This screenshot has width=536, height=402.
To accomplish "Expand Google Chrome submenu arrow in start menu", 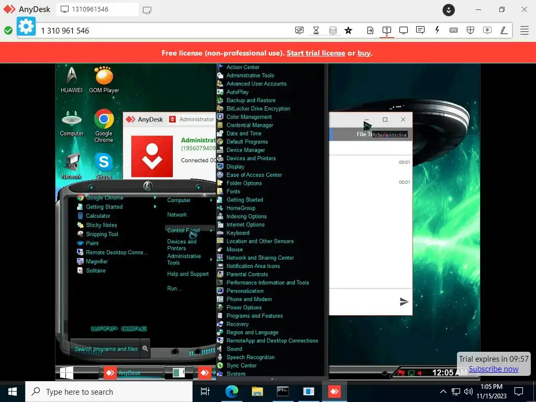I will 155,197.
